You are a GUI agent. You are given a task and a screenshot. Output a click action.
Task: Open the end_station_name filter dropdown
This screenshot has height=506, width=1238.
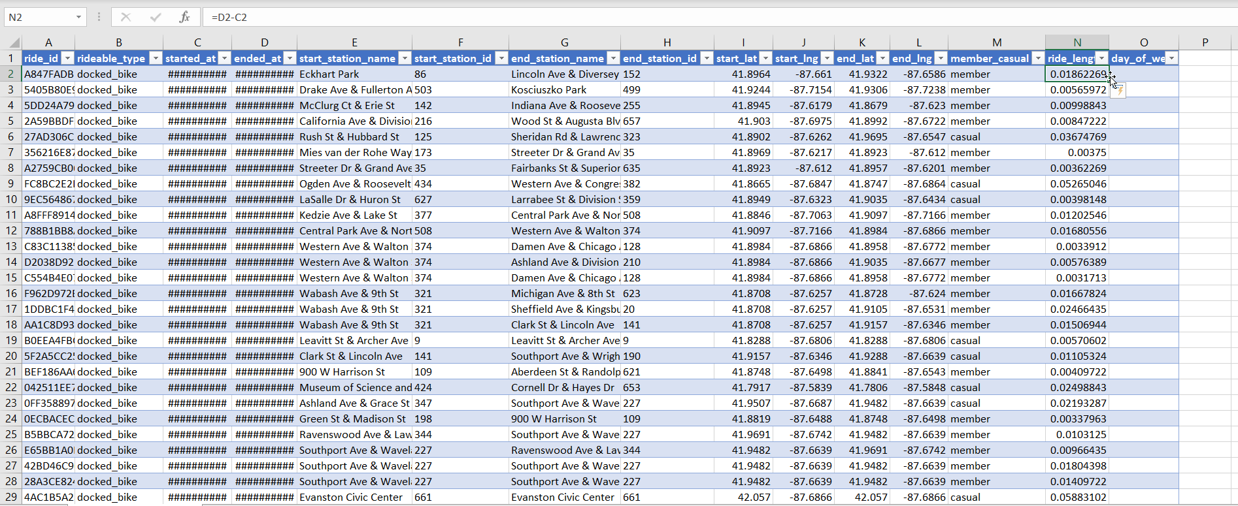(613, 58)
